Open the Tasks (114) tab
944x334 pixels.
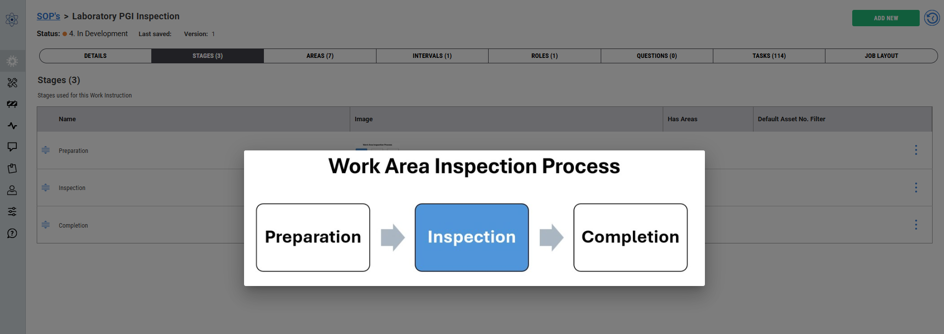pos(769,56)
